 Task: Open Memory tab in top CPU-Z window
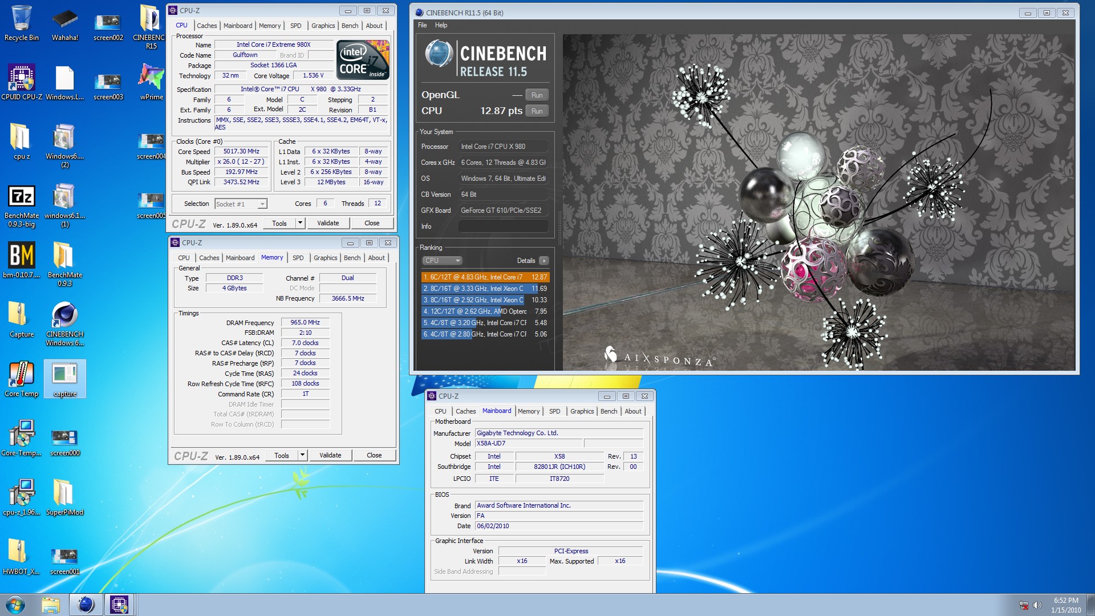(x=269, y=26)
